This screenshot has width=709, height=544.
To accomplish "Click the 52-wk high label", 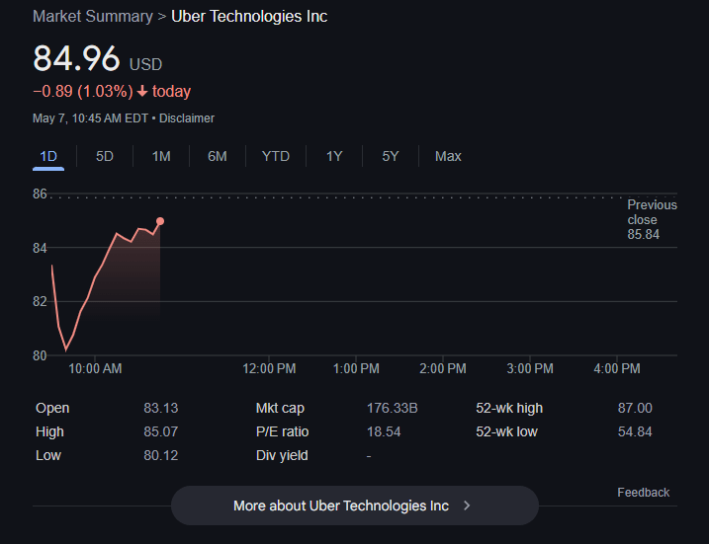I will click(x=509, y=408).
